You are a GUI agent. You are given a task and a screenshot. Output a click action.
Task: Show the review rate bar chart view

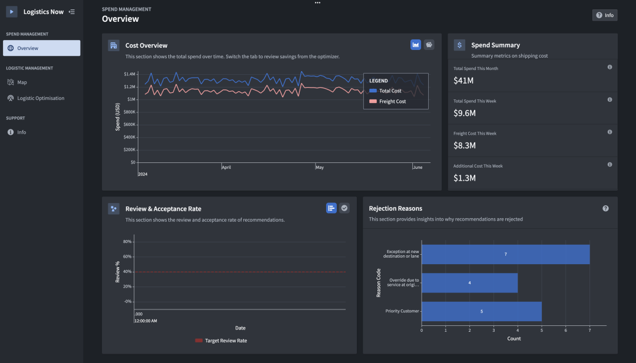click(x=332, y=208)
